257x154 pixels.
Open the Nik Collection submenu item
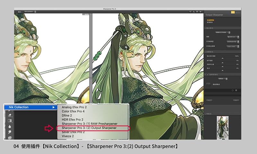click(29, 107)
